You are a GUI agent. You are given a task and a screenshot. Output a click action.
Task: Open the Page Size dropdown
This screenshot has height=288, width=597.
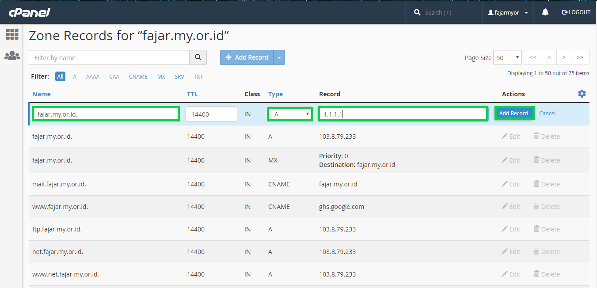507,57
